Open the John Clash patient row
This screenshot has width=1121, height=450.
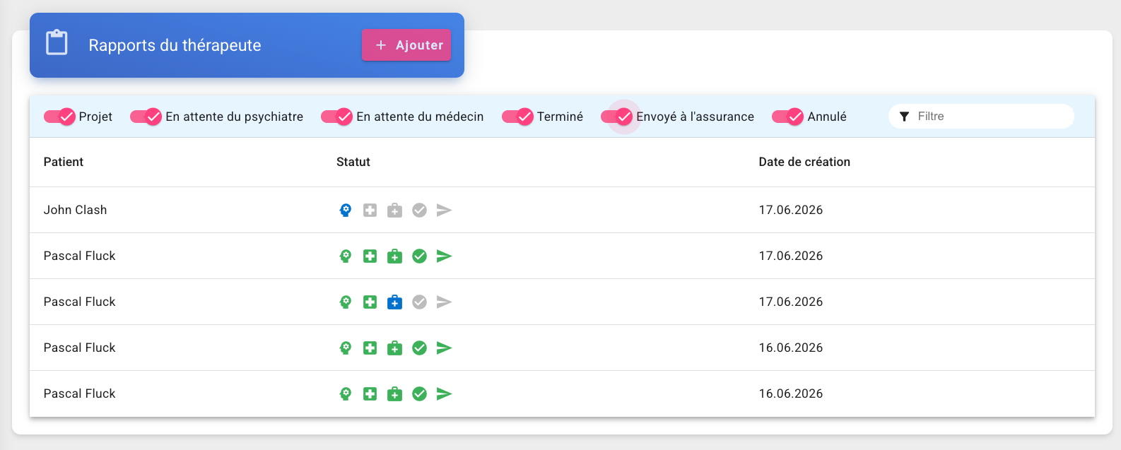pos(562,210)
